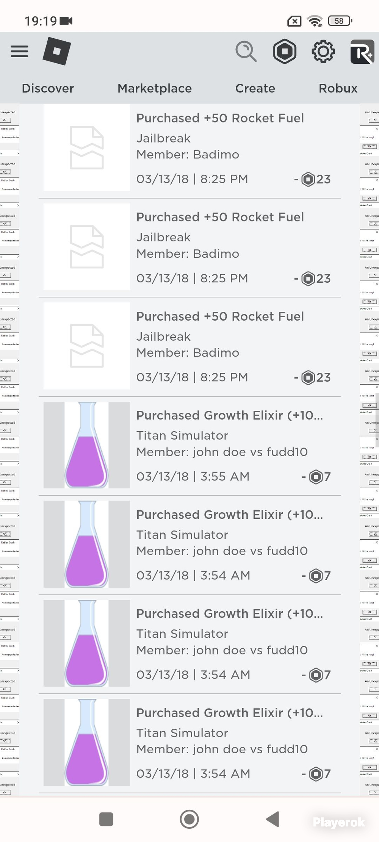The width and height of the screenshot is (379, 842).
Task: Open Titan Simulator link at 3:55 AM
Action: (x=182, y=436)
